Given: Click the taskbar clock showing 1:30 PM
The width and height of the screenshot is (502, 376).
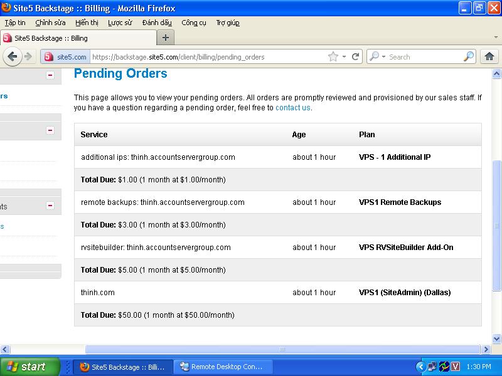Looking at the screenshot, I should [479, 367].
